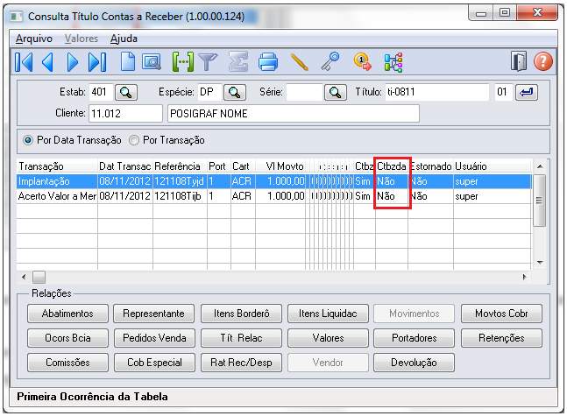Click the sigma totals icon

pyautogui.click(x=238, y=61)
